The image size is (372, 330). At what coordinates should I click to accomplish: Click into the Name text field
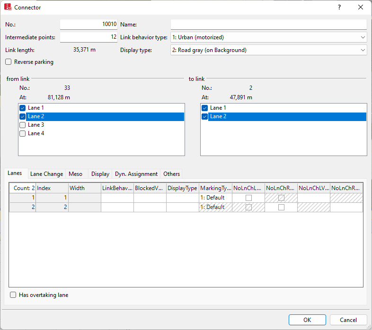coord(268,25)
